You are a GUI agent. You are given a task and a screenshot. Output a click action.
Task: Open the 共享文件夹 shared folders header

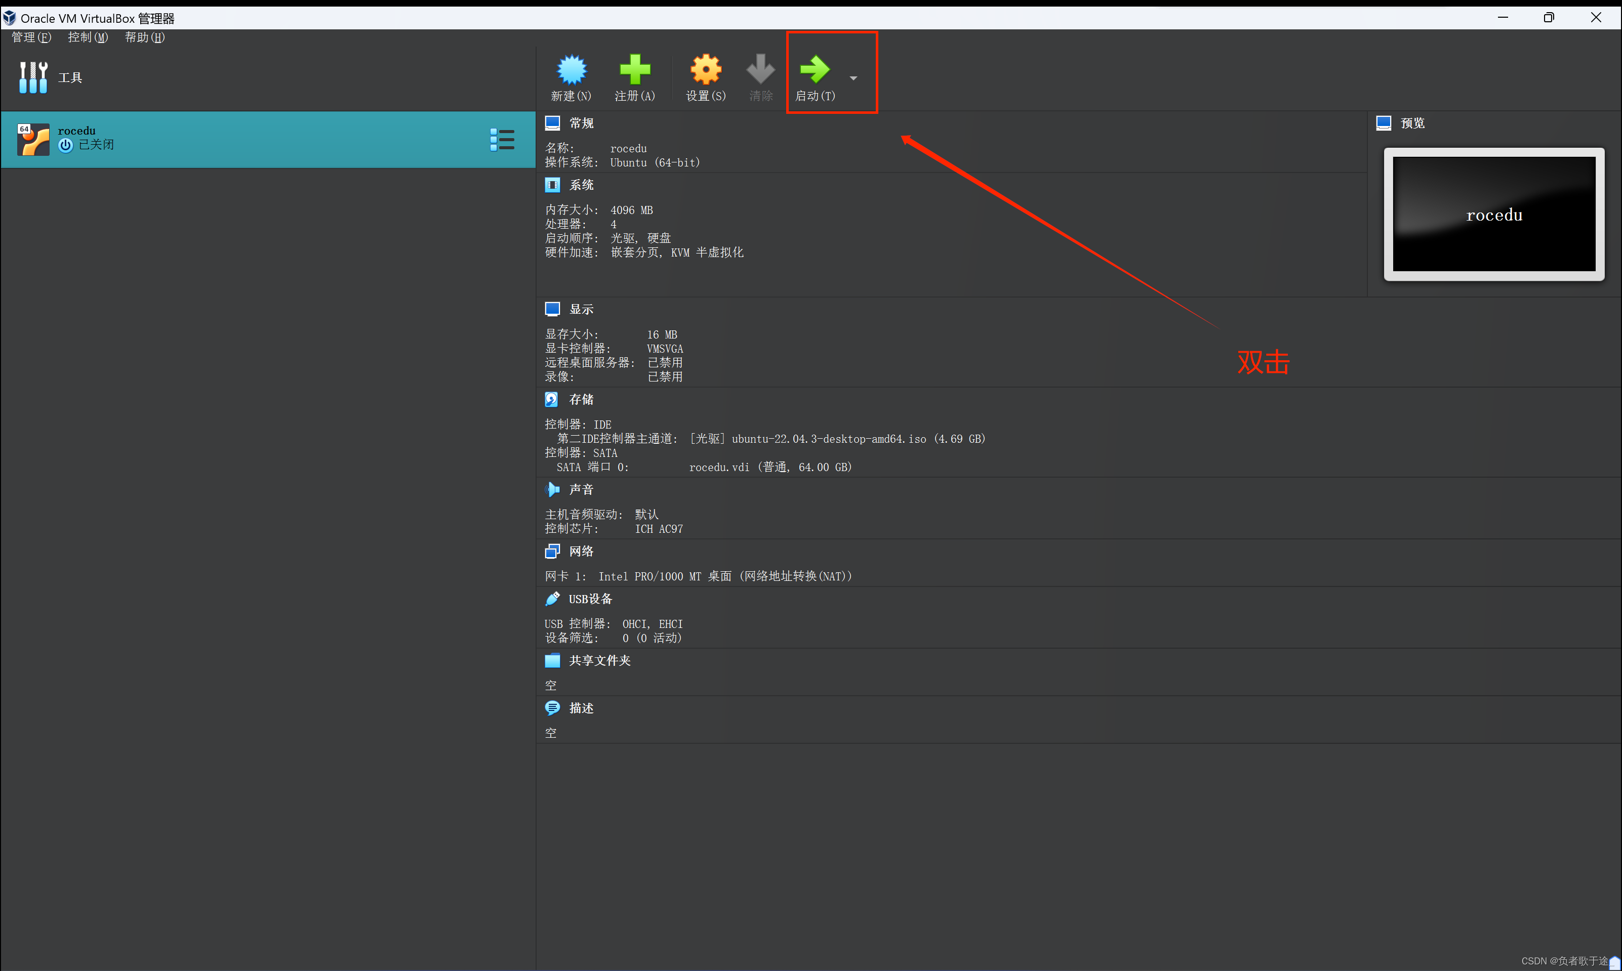[x=599, y=661]
